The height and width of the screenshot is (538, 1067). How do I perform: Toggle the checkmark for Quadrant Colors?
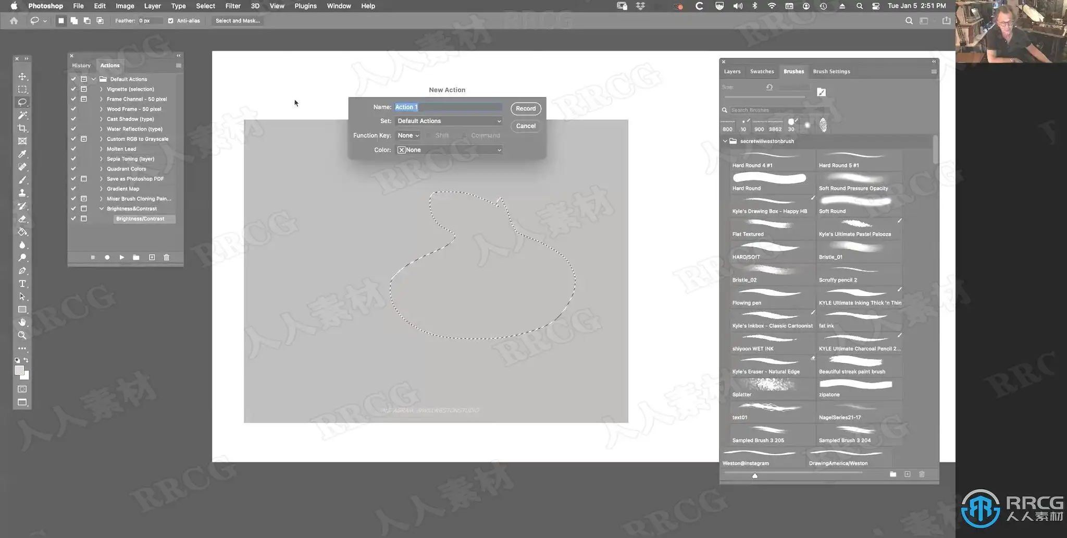[73, 169]
